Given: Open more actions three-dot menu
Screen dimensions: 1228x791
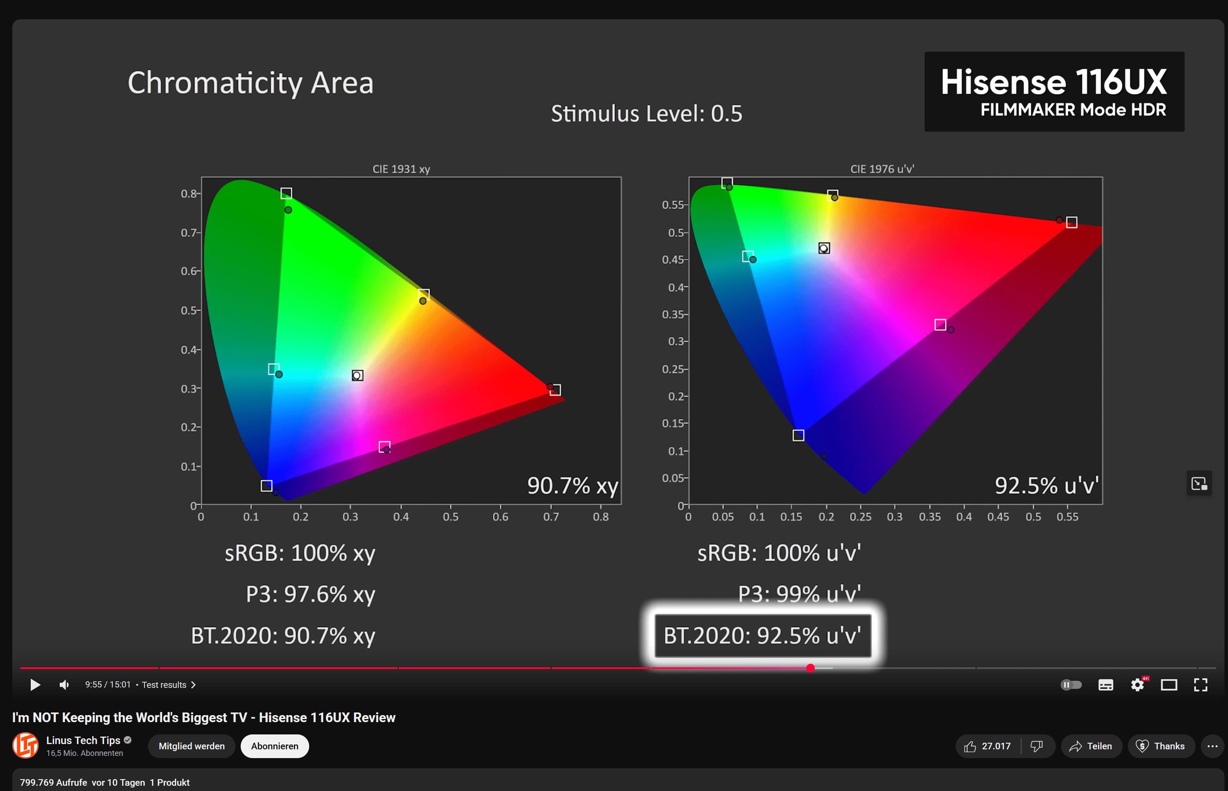Looking at the screenshot, I should pos(1212,746).
